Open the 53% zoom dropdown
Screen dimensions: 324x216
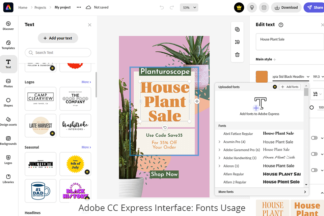(x=189, y=7)
